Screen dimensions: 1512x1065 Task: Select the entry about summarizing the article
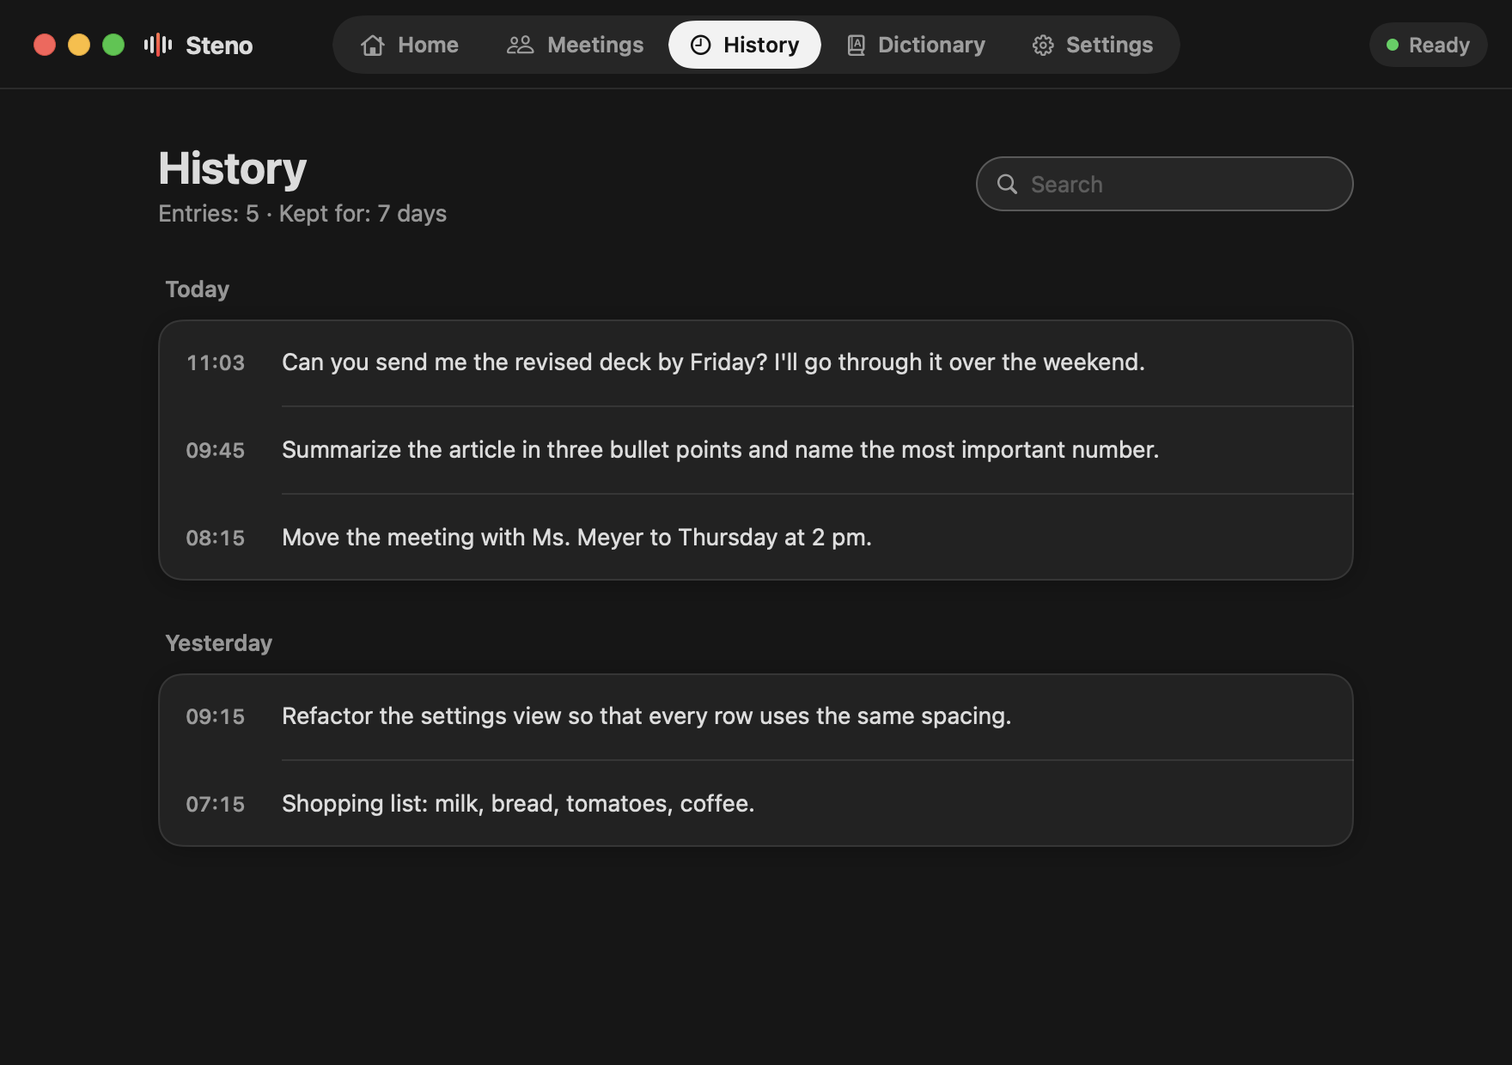tap(756, 450)
